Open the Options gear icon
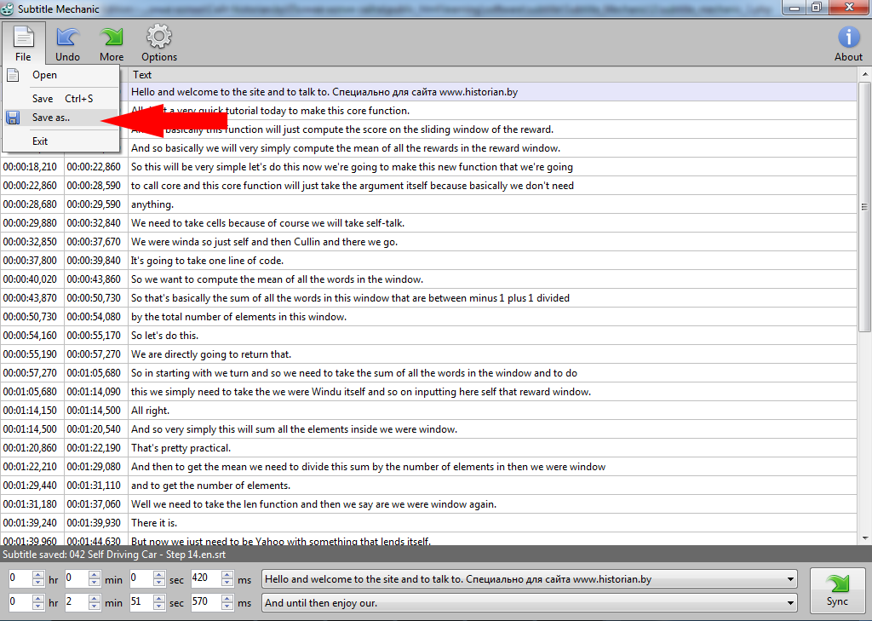 (159, 37)
